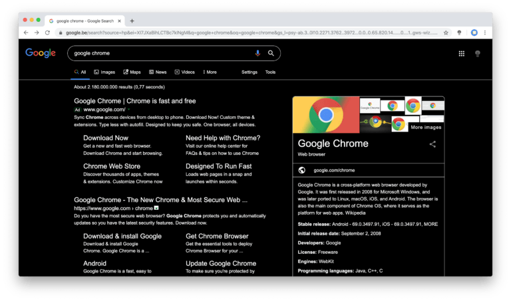Click the lightbulb extension icon in the toolbar
511x301 pixels.
(x=459, y=33)
